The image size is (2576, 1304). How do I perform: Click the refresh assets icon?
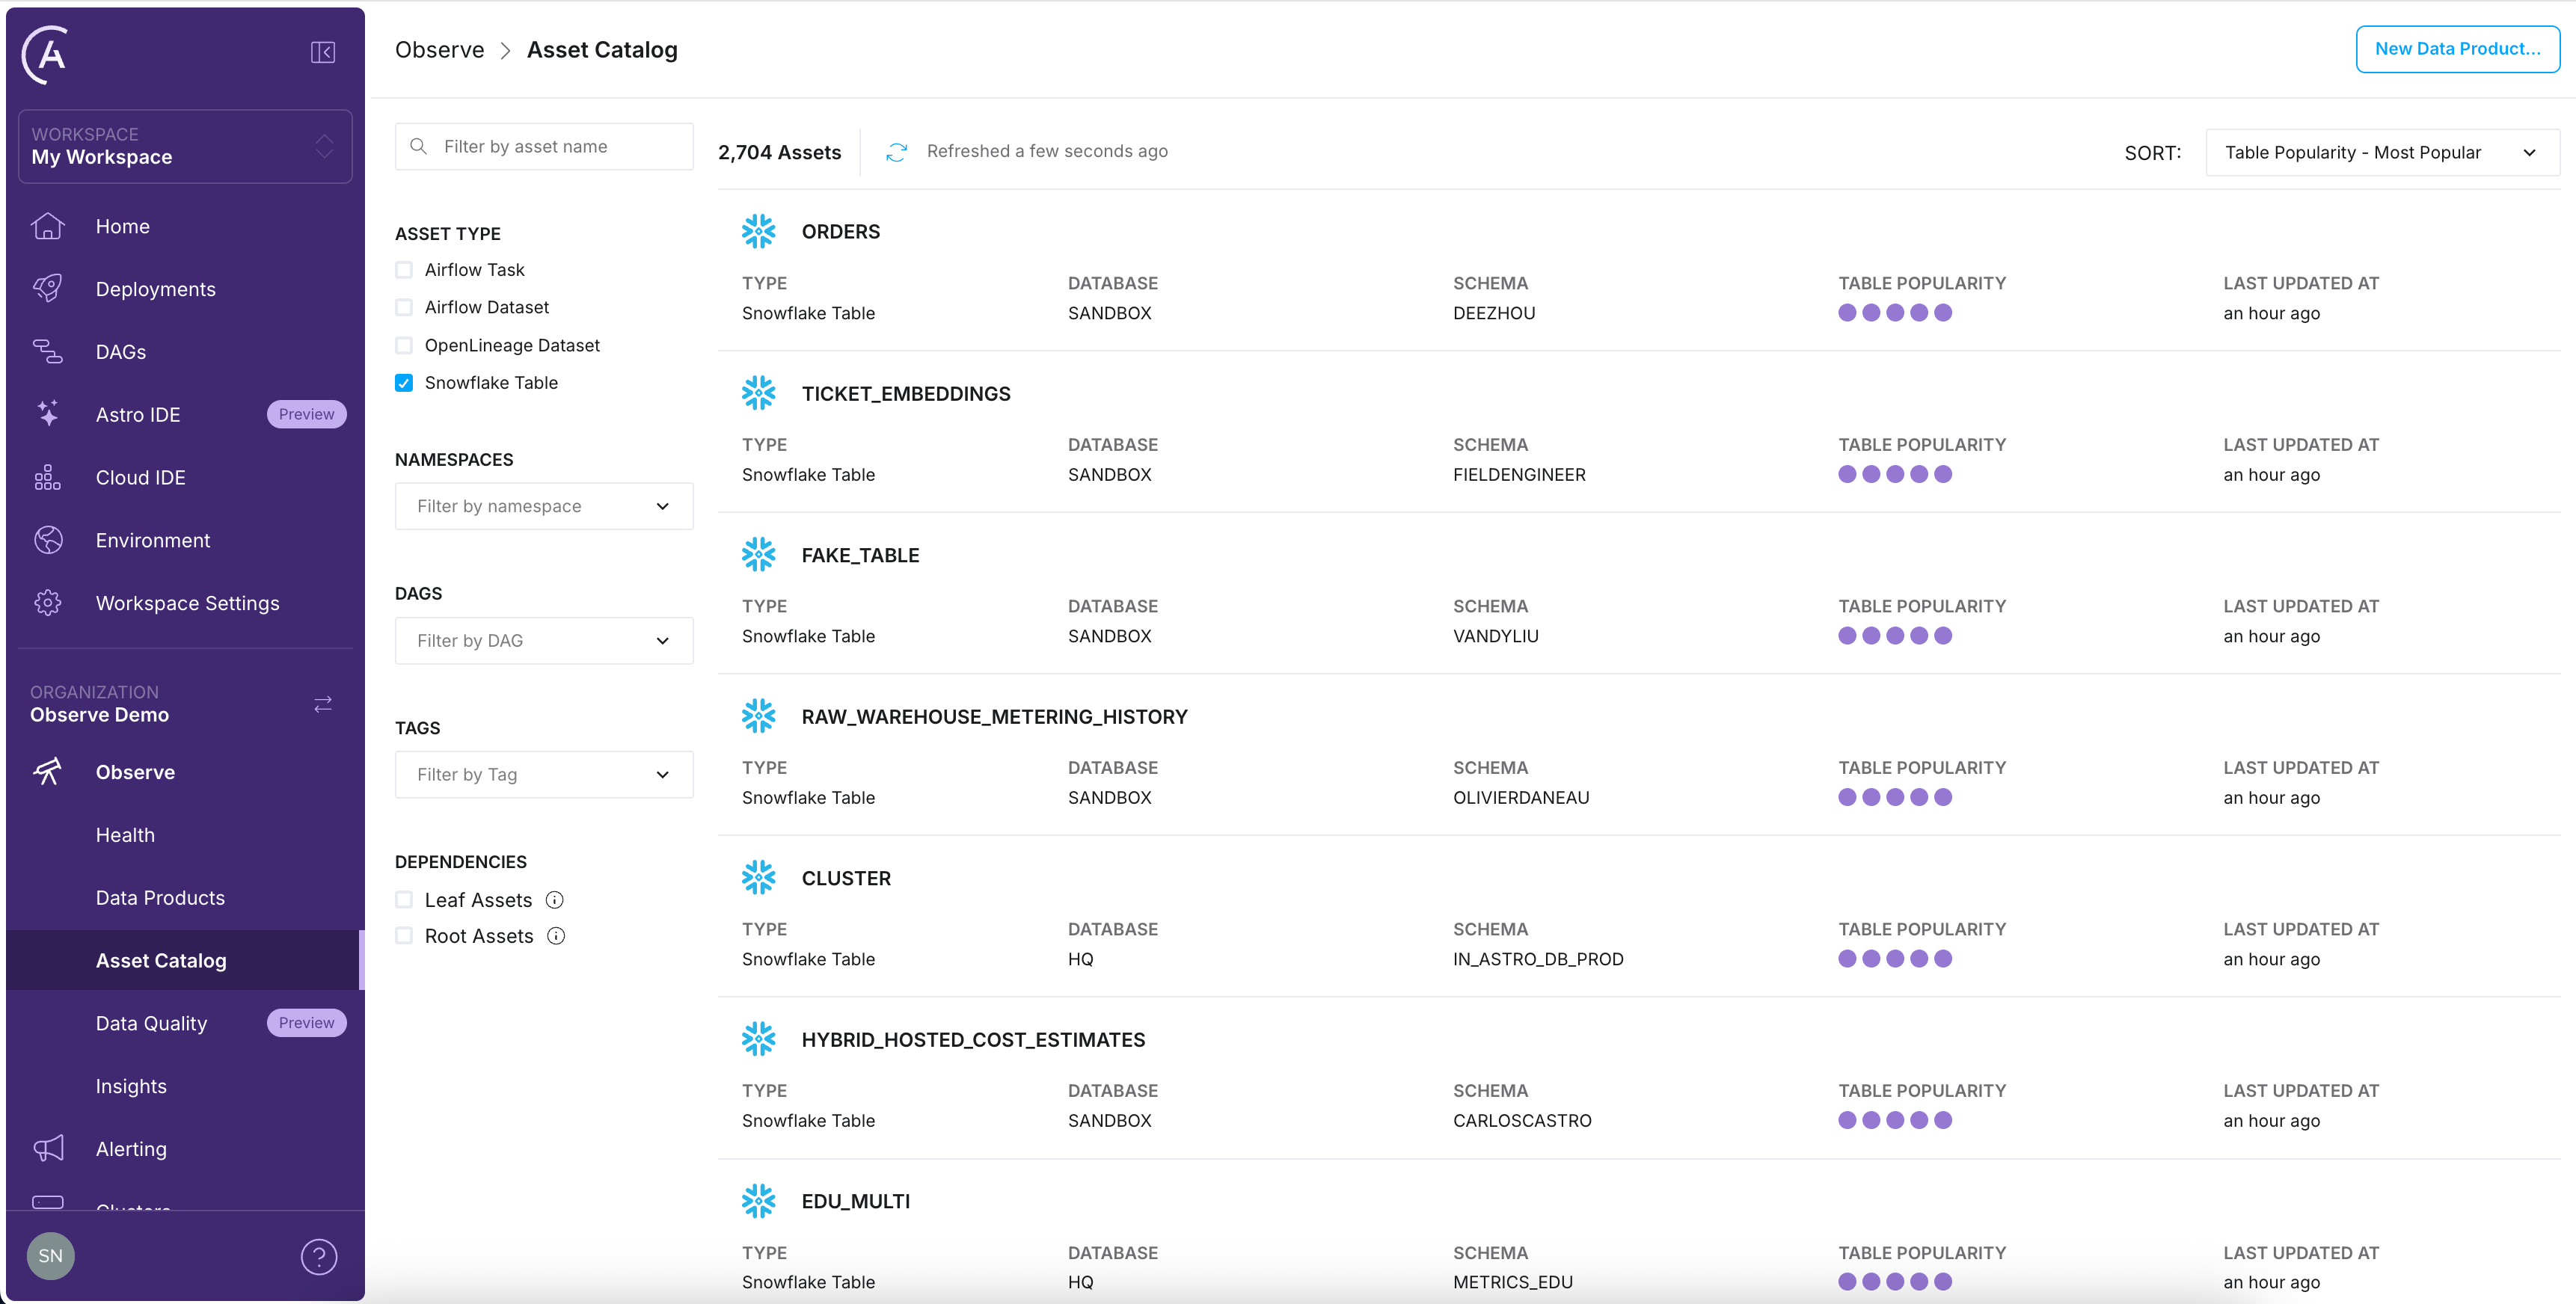point(896,152)
